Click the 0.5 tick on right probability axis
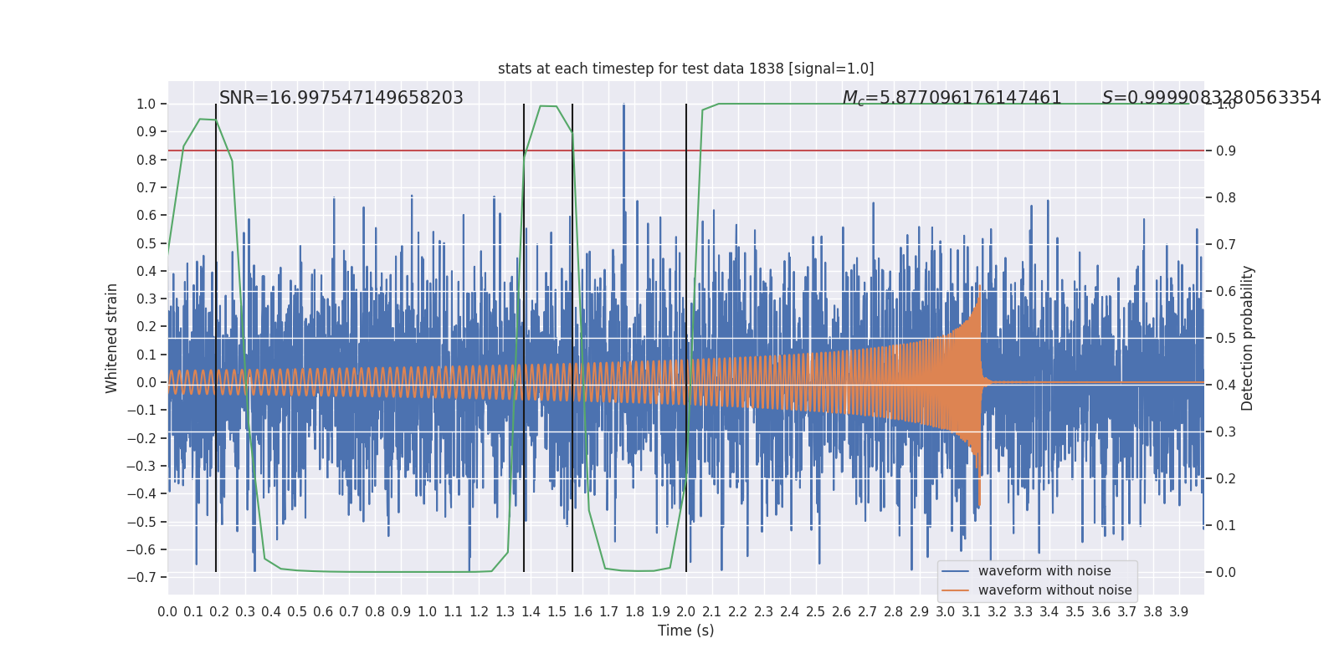 pos(1225,338)
